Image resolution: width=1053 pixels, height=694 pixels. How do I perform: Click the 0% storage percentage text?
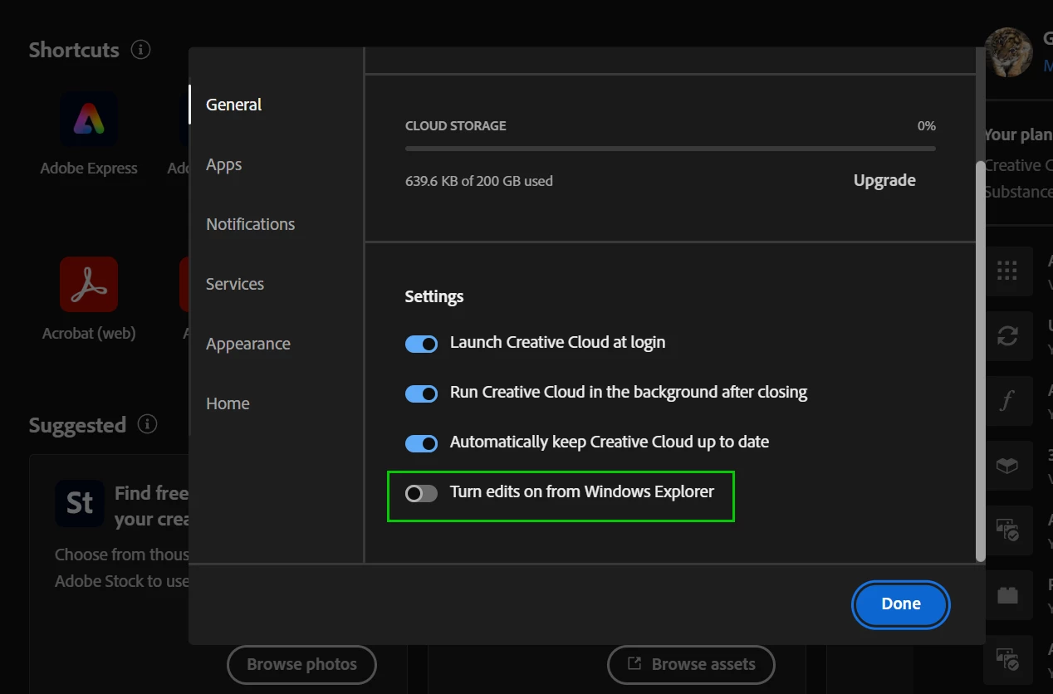[x=926, y=126]
